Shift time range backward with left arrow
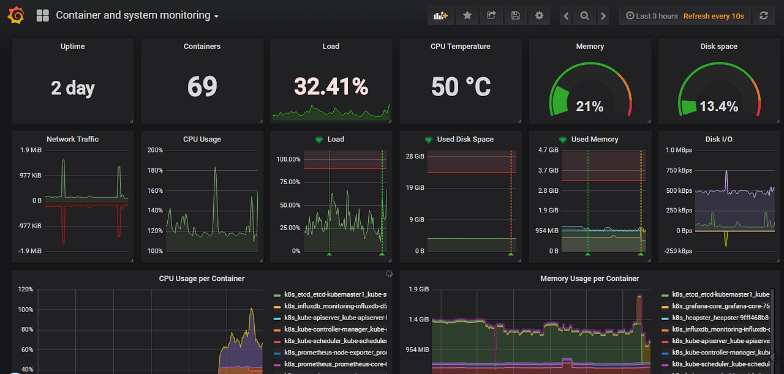 pyautogui.click(x=566, y=16)
